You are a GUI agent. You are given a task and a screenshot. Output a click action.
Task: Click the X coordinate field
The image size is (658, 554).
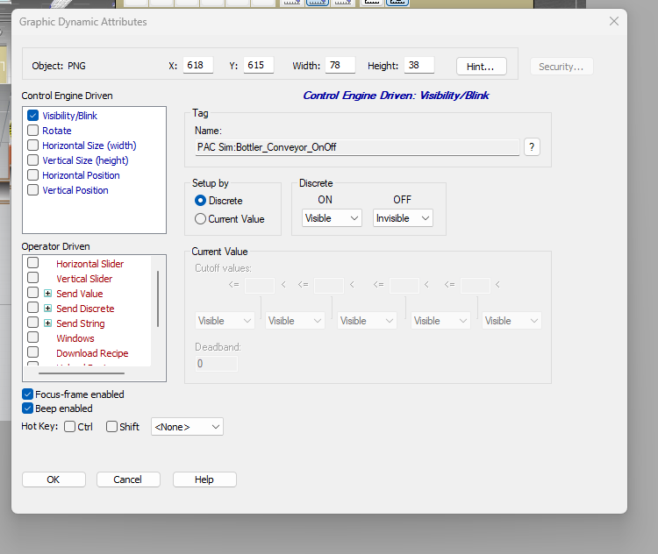tap(198, 65)
